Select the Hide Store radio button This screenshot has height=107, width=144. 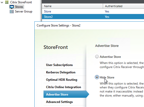pyautogui.click(x=97, y=77)
